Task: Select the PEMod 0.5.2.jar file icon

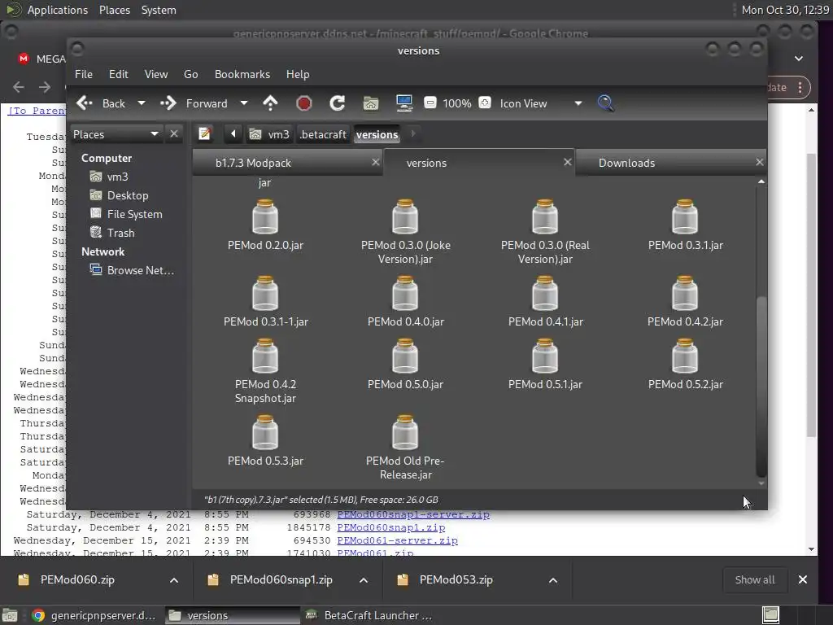Action: tap(685, 356)
